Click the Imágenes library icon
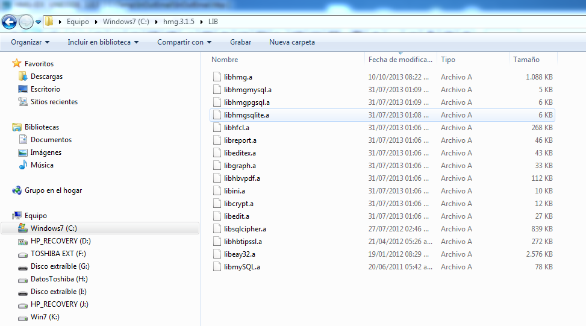This screenshot has width=586, height=326. [23, 152]
